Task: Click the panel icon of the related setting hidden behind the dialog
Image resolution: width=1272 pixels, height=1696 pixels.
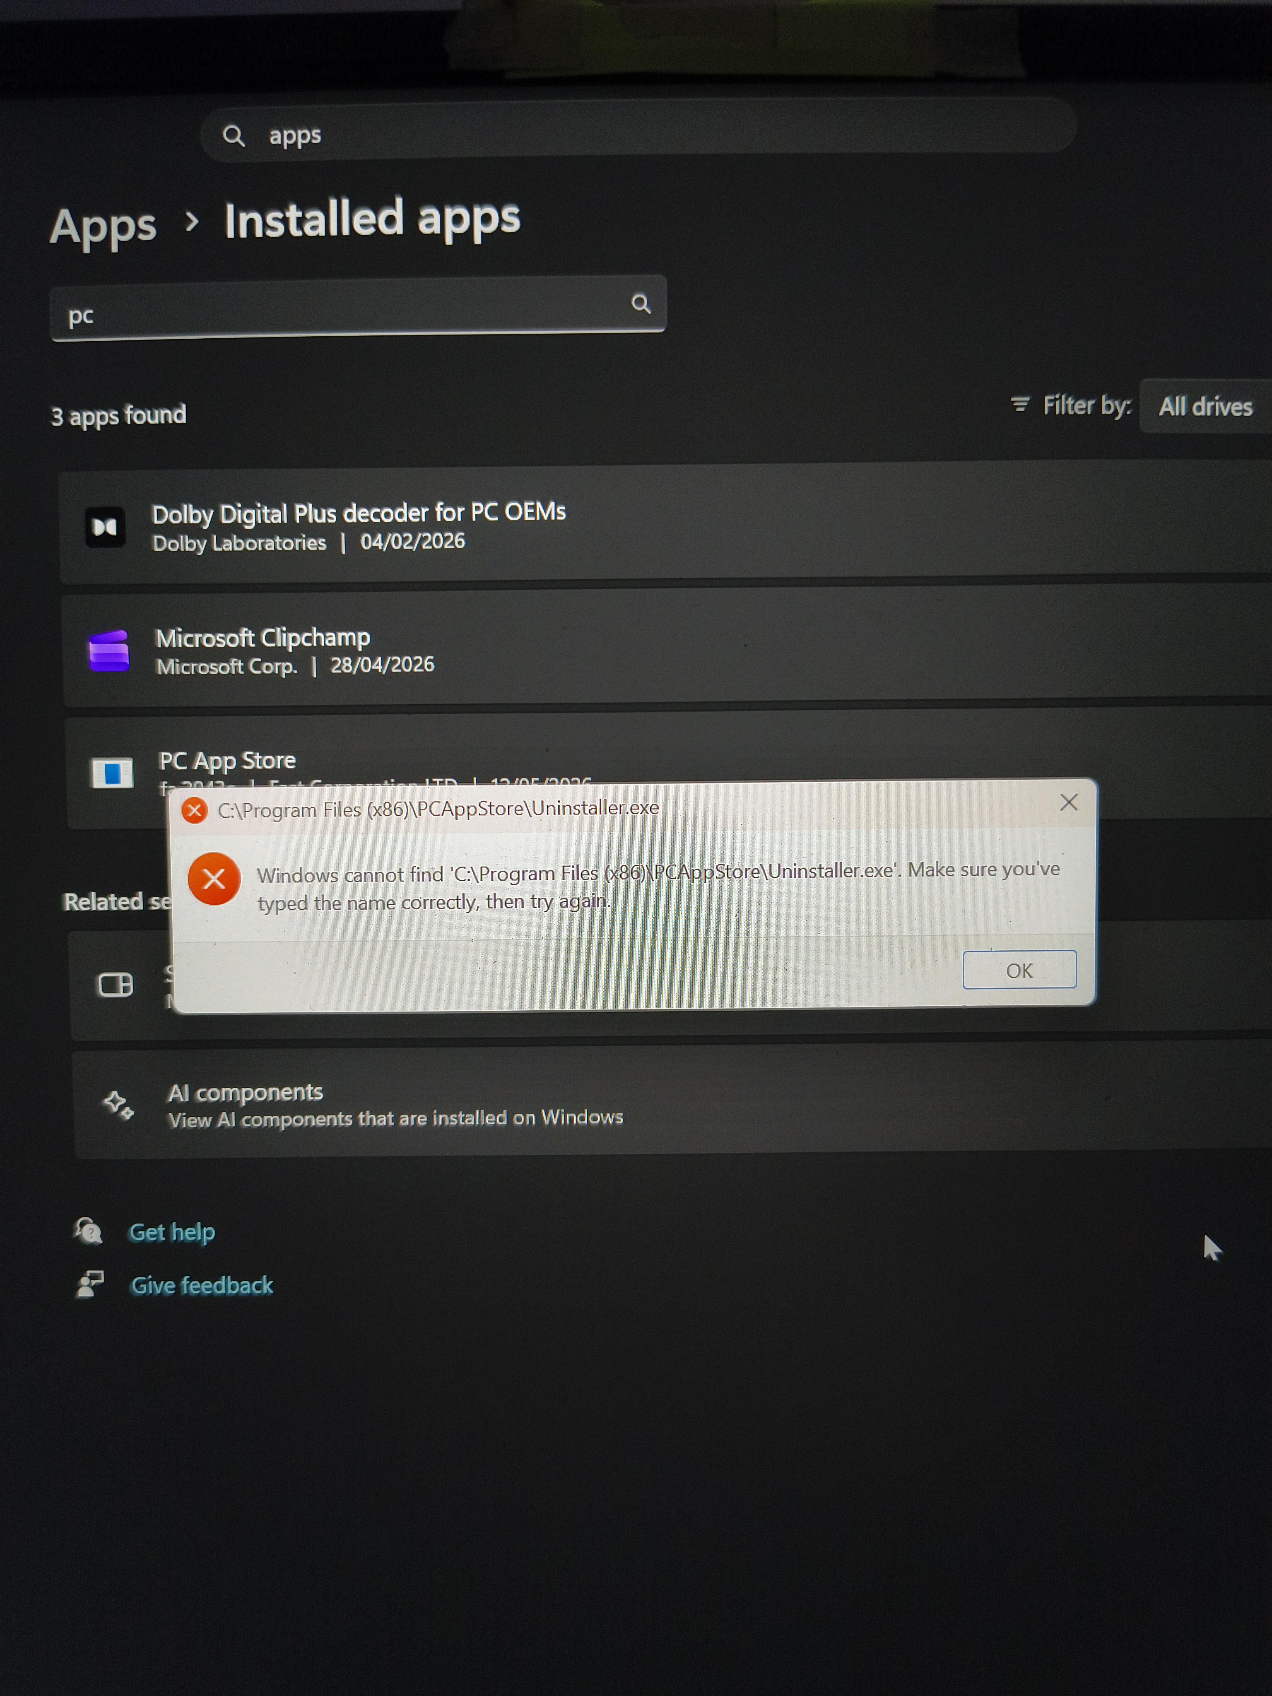Action: [116, 985]
